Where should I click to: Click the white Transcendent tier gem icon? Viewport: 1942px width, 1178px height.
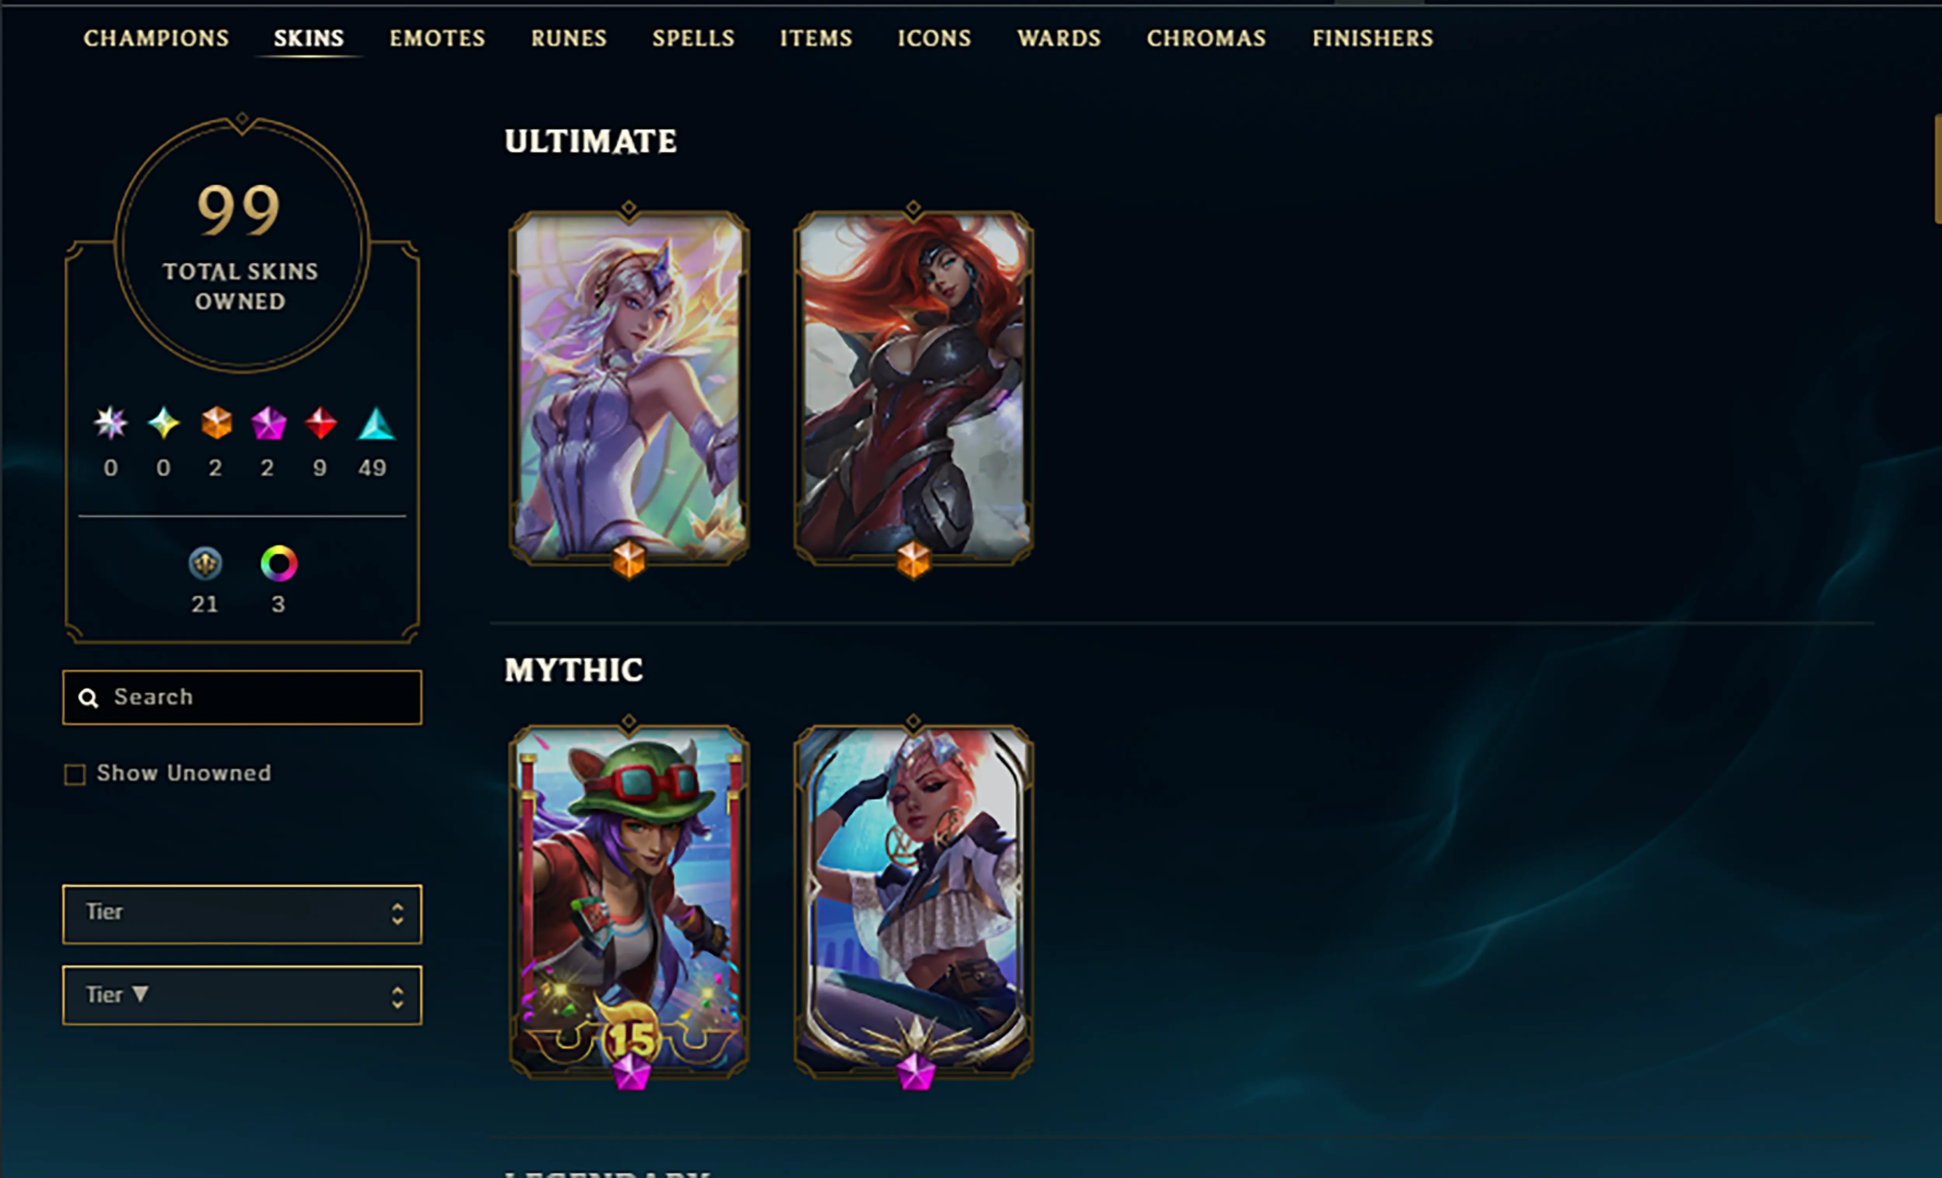110,423
